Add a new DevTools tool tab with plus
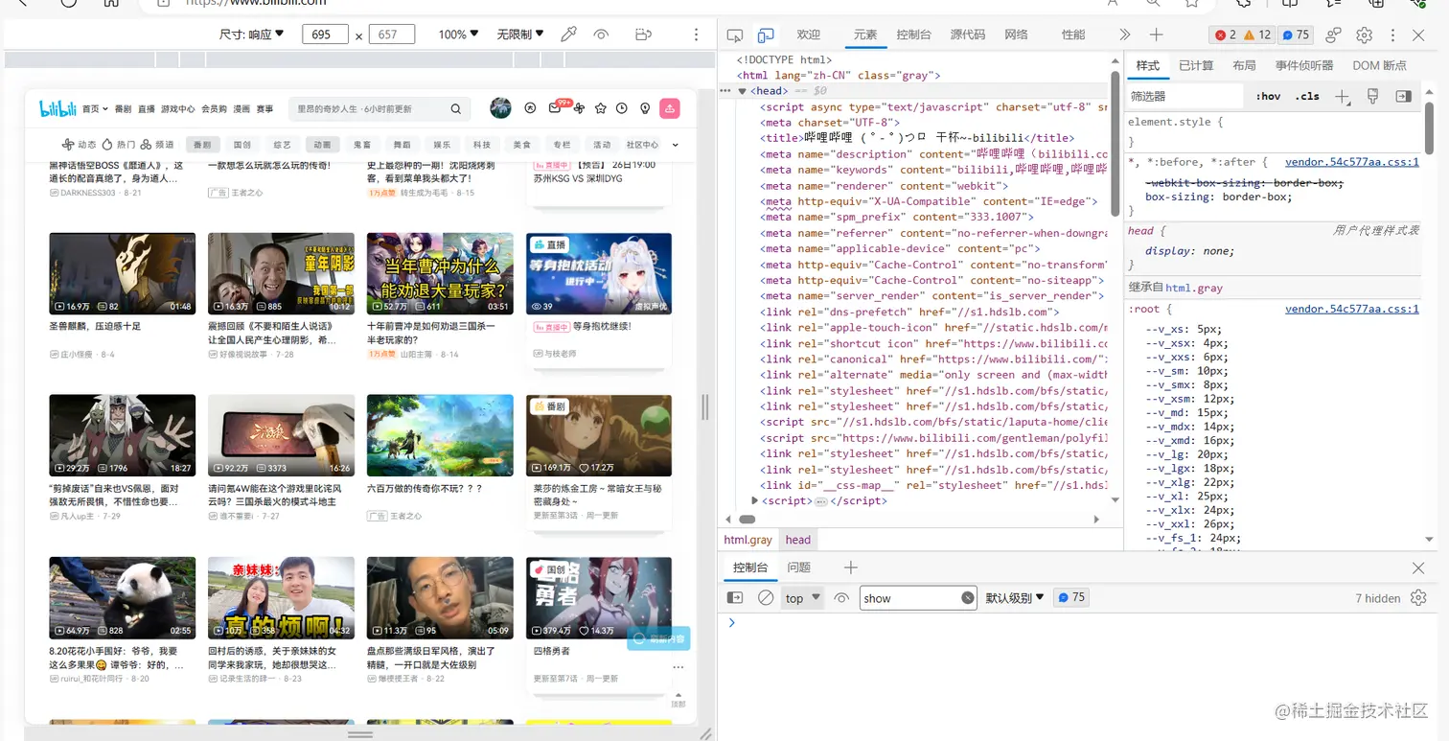1449x741 pixels. (1156, 35)
